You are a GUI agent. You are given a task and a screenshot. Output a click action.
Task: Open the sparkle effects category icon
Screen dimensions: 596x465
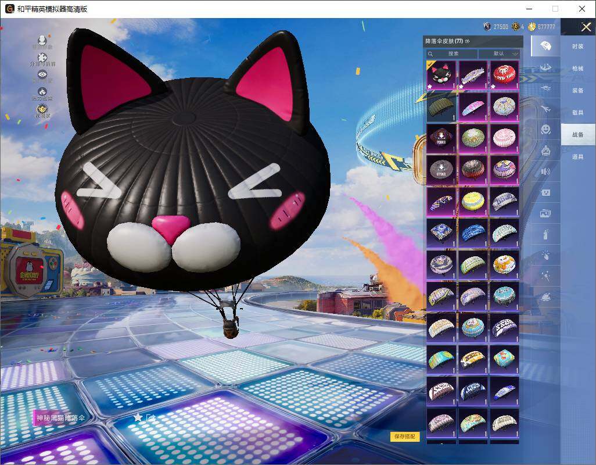(545, 276)
